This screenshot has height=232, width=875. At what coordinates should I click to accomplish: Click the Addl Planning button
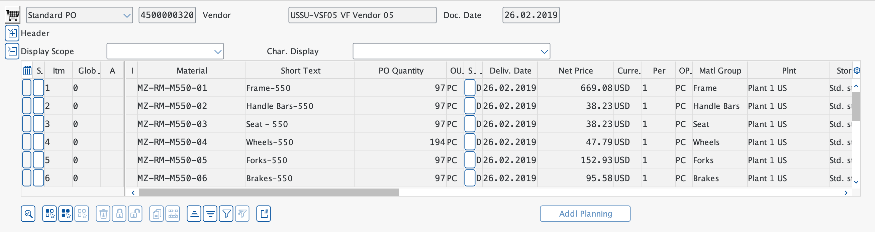(585, 214)
